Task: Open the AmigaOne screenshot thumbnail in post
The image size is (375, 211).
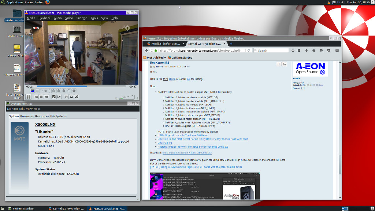Action: 205,186
